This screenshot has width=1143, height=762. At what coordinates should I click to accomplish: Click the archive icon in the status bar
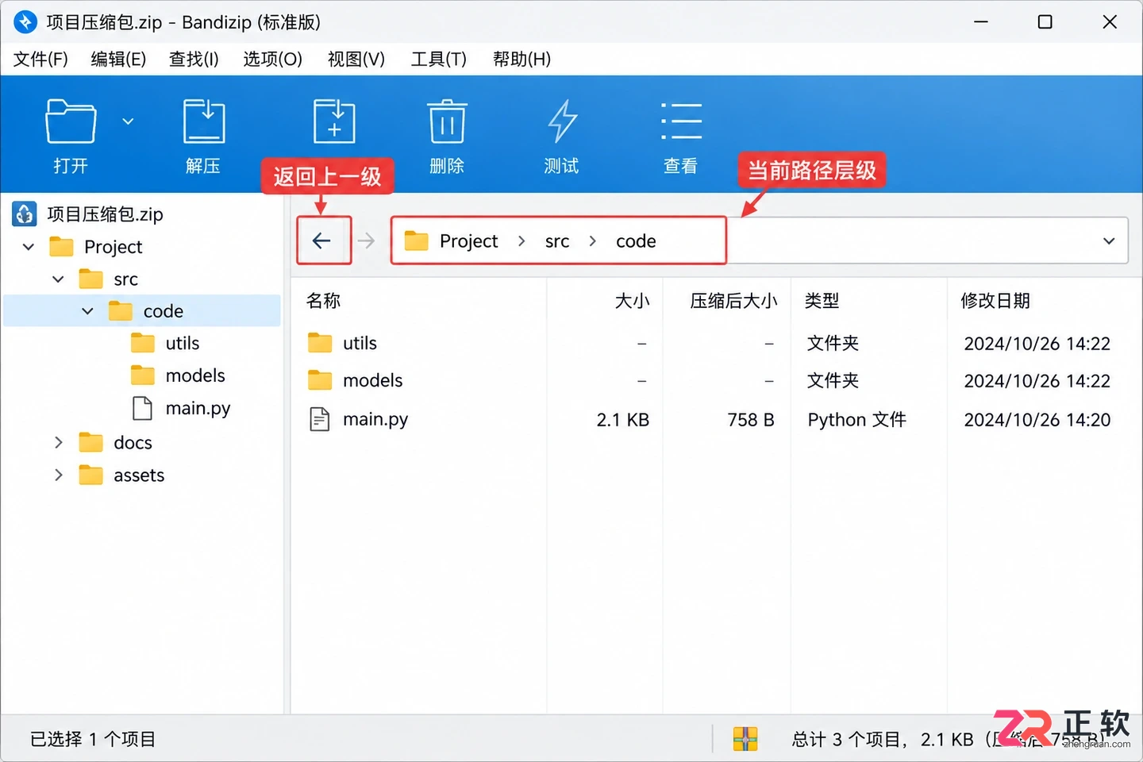pos(745,739)
